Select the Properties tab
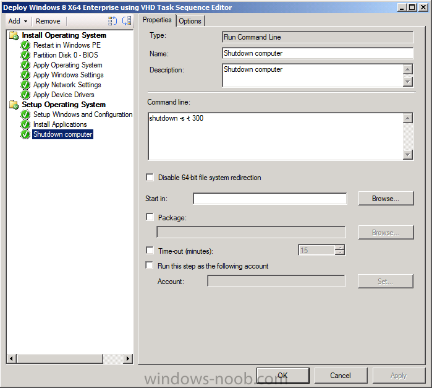432x388 pixels. 157,20
